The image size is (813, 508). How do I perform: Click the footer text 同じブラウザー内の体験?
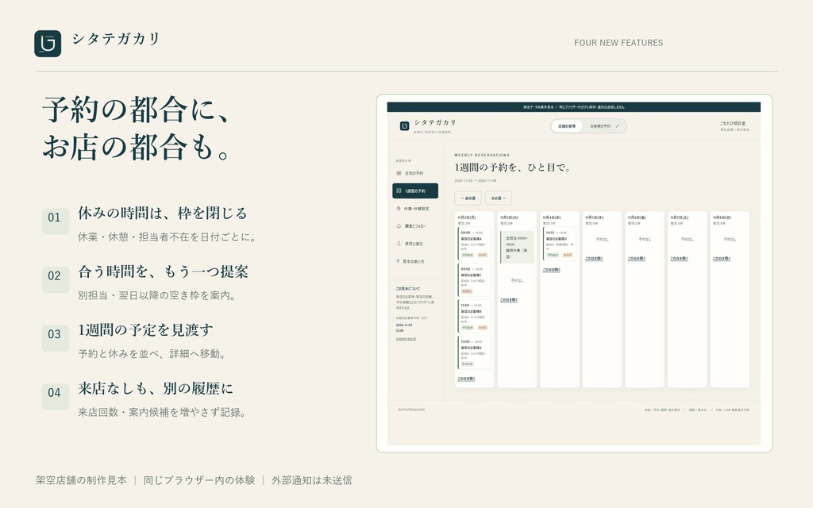coord(199,480)
